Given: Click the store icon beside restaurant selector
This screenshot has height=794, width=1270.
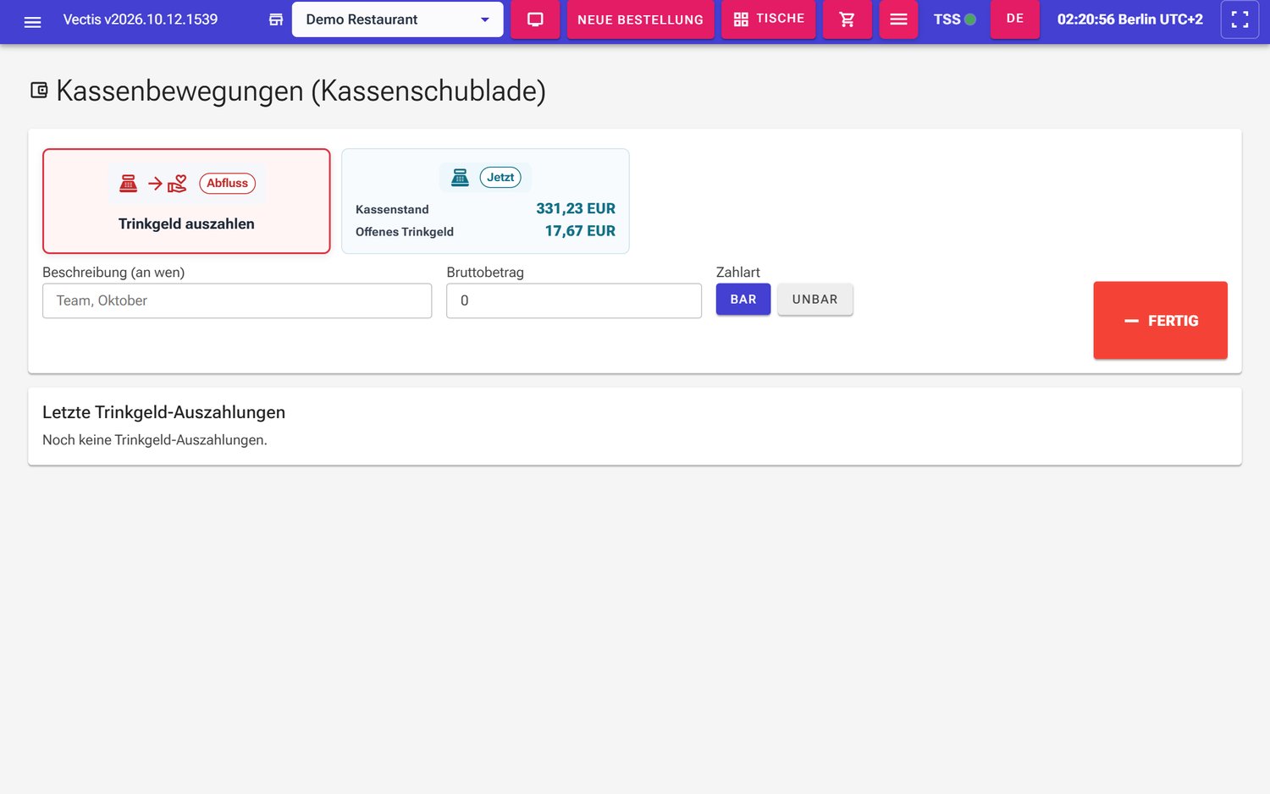Looking at the screenshot, I should [276, 19].
